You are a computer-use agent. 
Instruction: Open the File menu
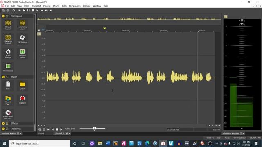tap(7, 6)
